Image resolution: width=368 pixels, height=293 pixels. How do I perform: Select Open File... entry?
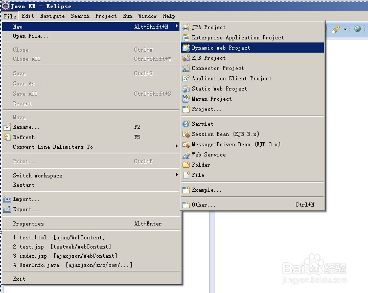click(91, 36)
